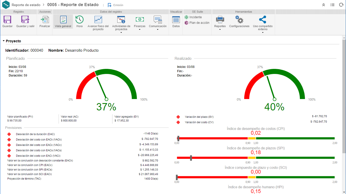Open the Comunicación dropdown
This screenshot has width=346, height=194.
tap(158, 29)
